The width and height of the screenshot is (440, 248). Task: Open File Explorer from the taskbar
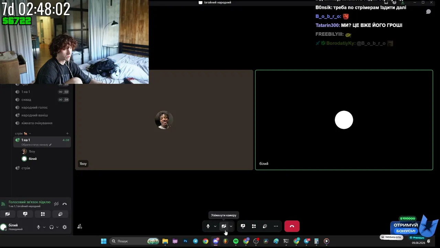pyautogui.click(x=165, y=241)
